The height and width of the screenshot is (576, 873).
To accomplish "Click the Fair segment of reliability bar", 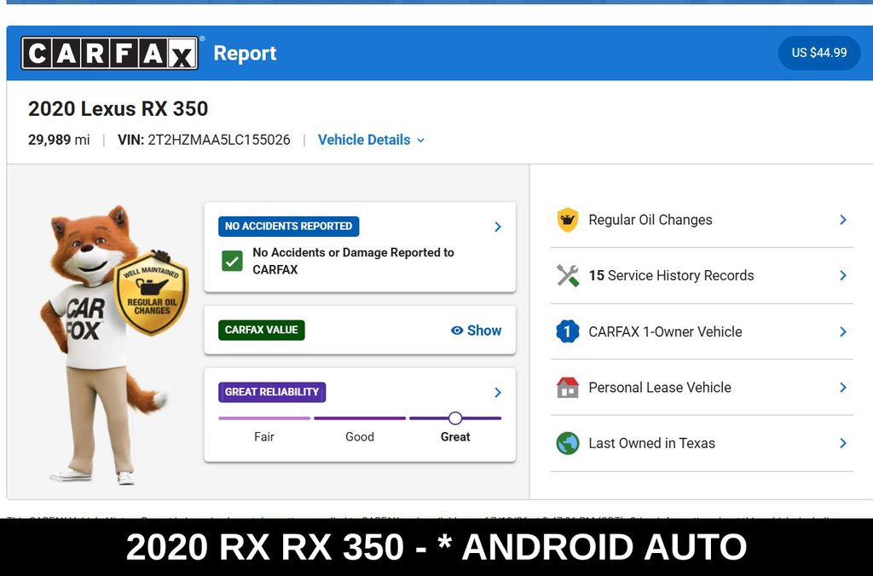I will [x=264, y=418].
